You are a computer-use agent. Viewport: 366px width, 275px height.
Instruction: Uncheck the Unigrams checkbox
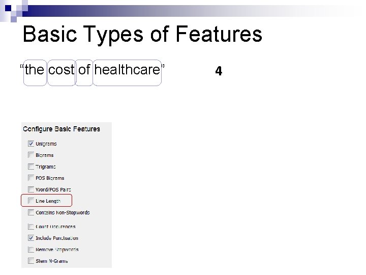(x=31, y=144)
